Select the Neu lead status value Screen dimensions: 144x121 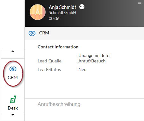82,69
